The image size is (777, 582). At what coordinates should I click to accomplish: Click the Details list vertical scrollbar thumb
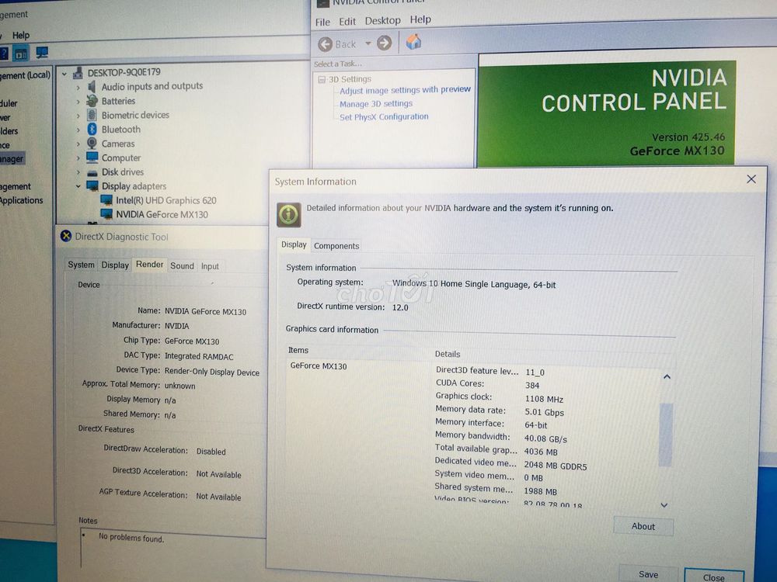[x=666, y=435]
